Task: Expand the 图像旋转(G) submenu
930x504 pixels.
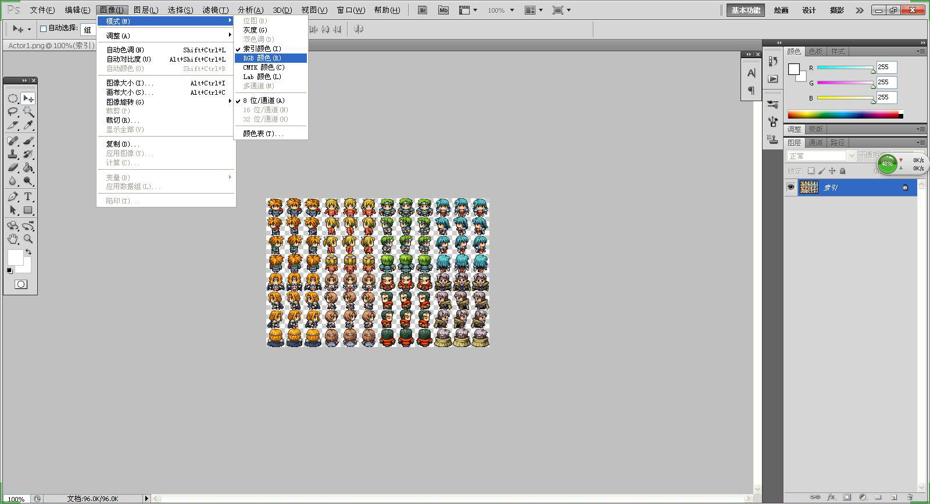Action: point(166,102)
